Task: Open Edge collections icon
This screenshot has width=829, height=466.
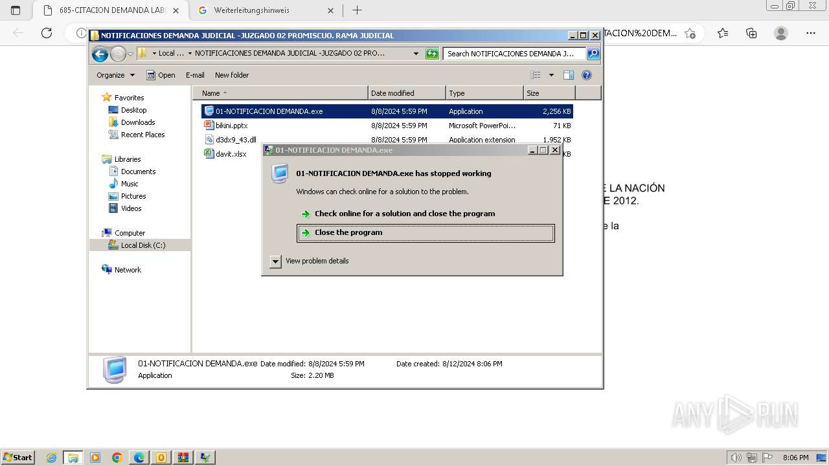Action: point(751,33)
